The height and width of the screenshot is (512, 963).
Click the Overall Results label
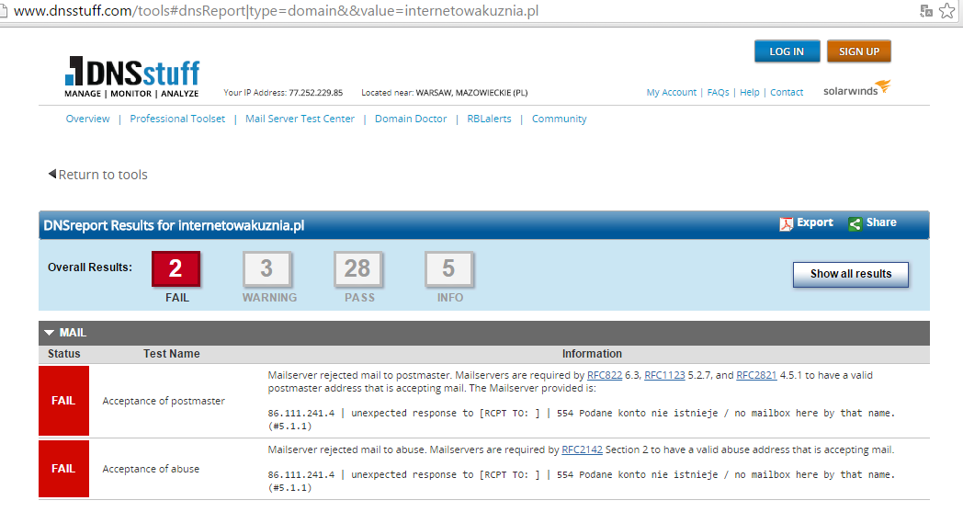90,267
